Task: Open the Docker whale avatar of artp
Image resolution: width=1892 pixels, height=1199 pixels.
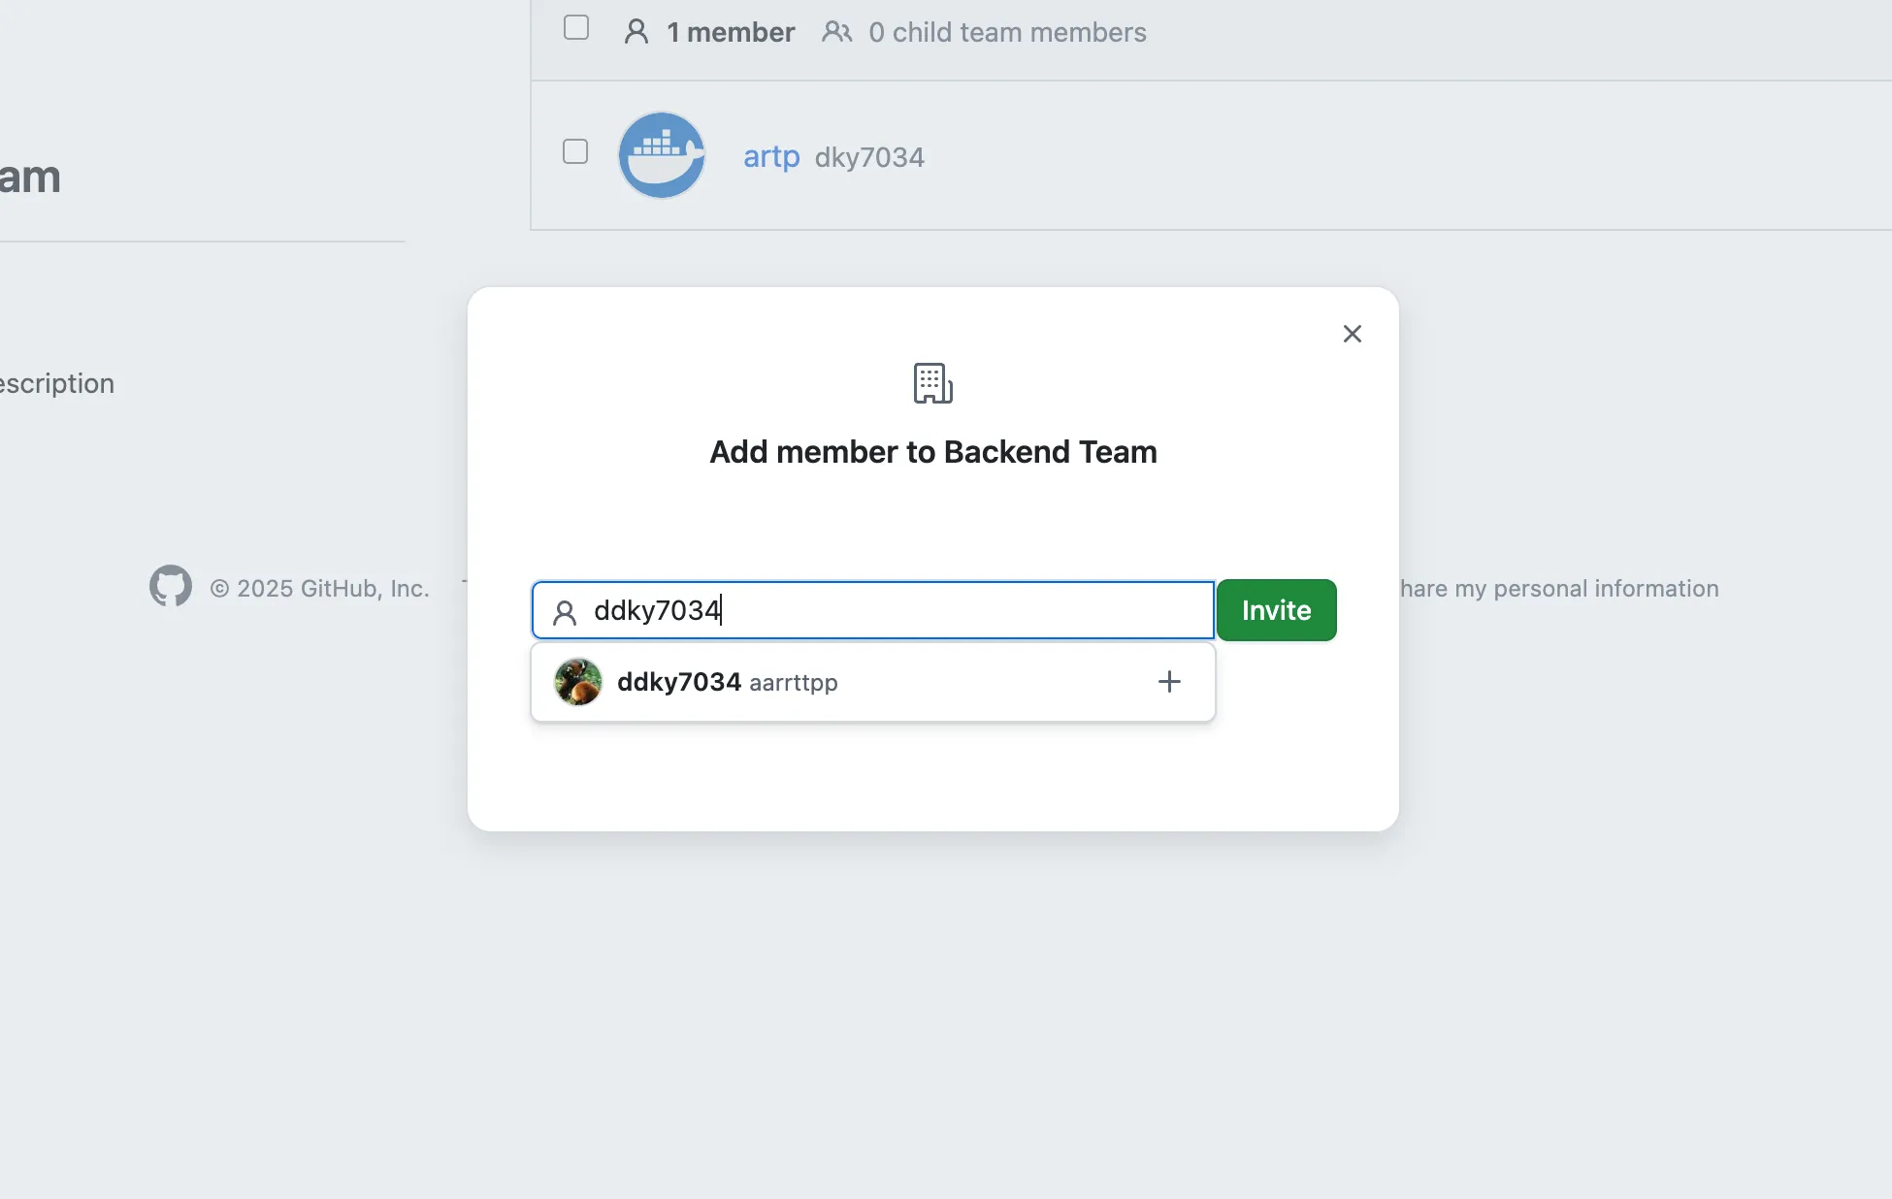Action: pyautogui.click(x=662, y=155)
